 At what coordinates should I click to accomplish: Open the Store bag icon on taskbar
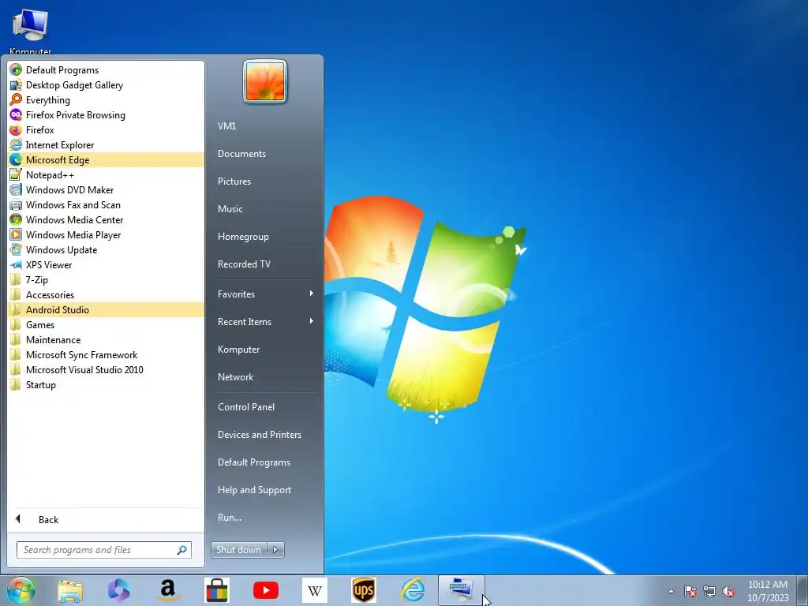[216, 590]
